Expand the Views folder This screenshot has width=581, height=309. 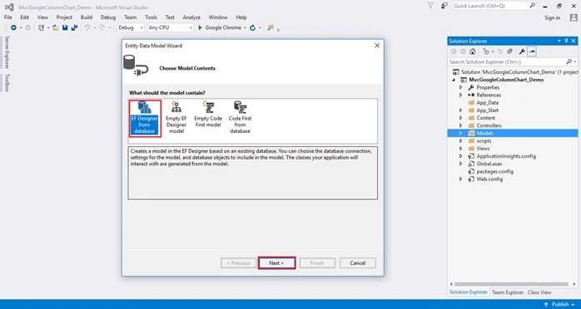tap(460, 148)
